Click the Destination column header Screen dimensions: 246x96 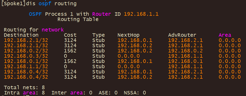21,35
